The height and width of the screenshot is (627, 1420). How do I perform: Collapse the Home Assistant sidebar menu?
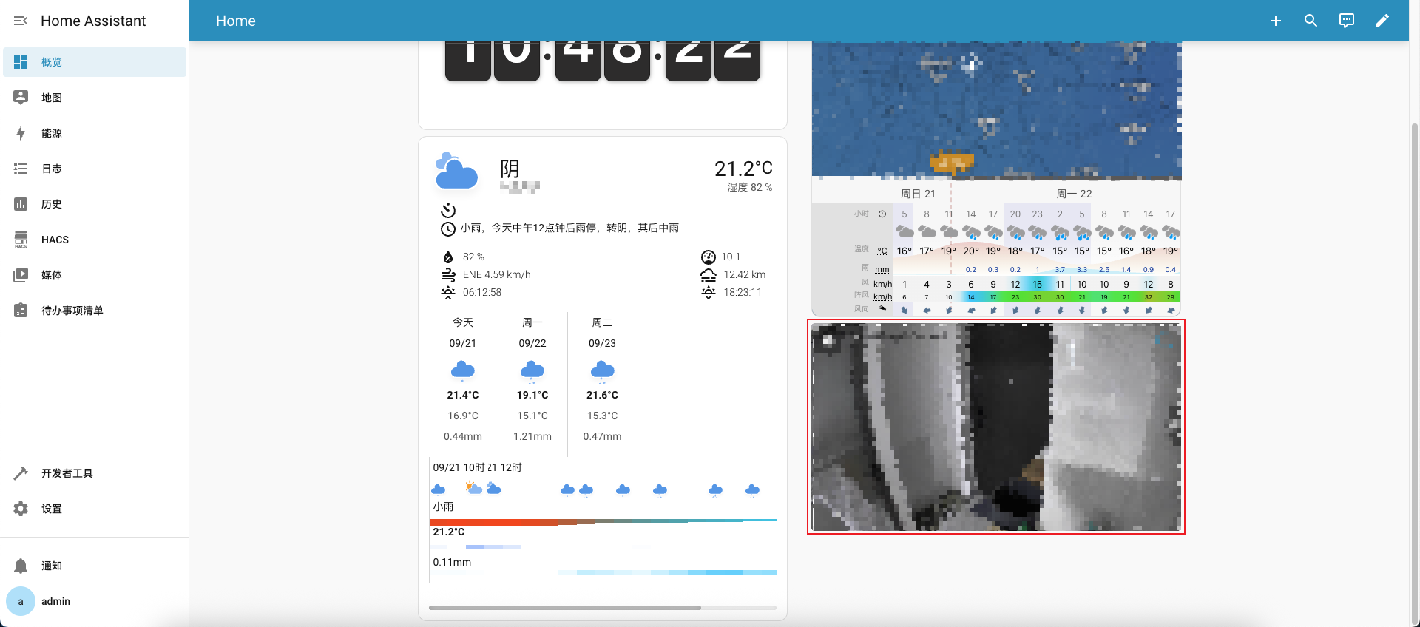21,21
